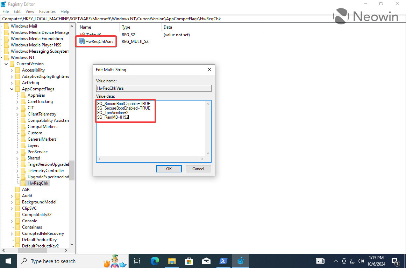Screen dimensions: 406x268
Task: Open the volume control in tray
Action: click(x=361, y=261)
